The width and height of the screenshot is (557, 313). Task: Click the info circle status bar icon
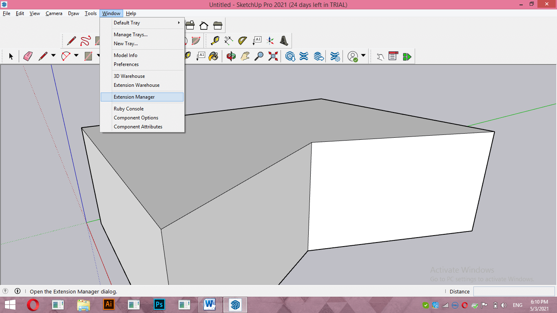(x=18, y=291)
